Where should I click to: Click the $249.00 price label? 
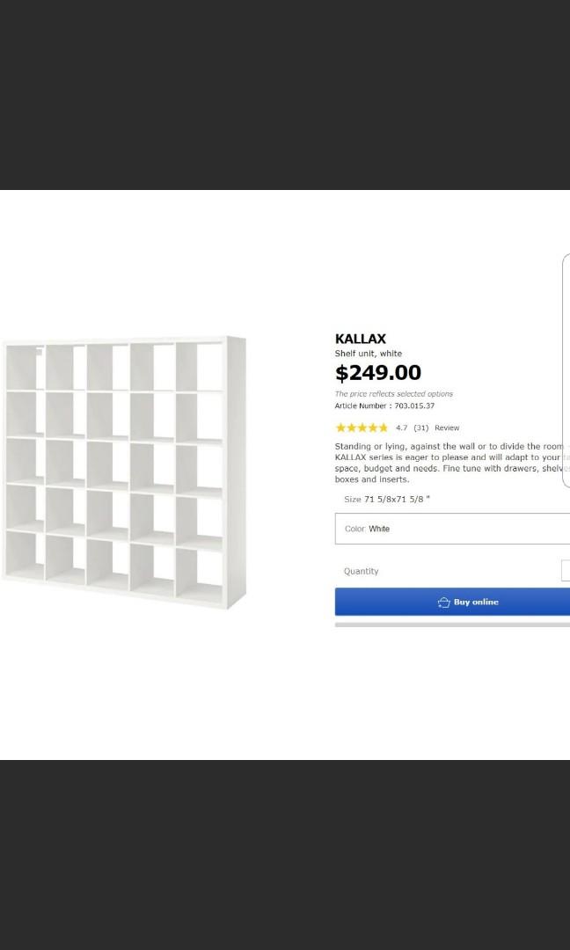[x=379, y=373]
